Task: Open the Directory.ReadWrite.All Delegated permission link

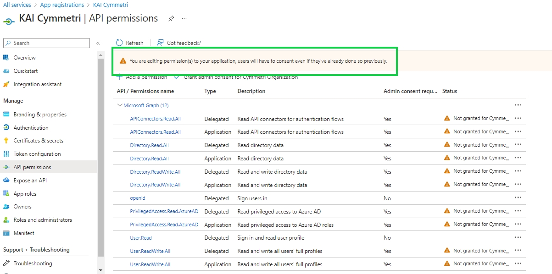Action: [x=155, y=172]
